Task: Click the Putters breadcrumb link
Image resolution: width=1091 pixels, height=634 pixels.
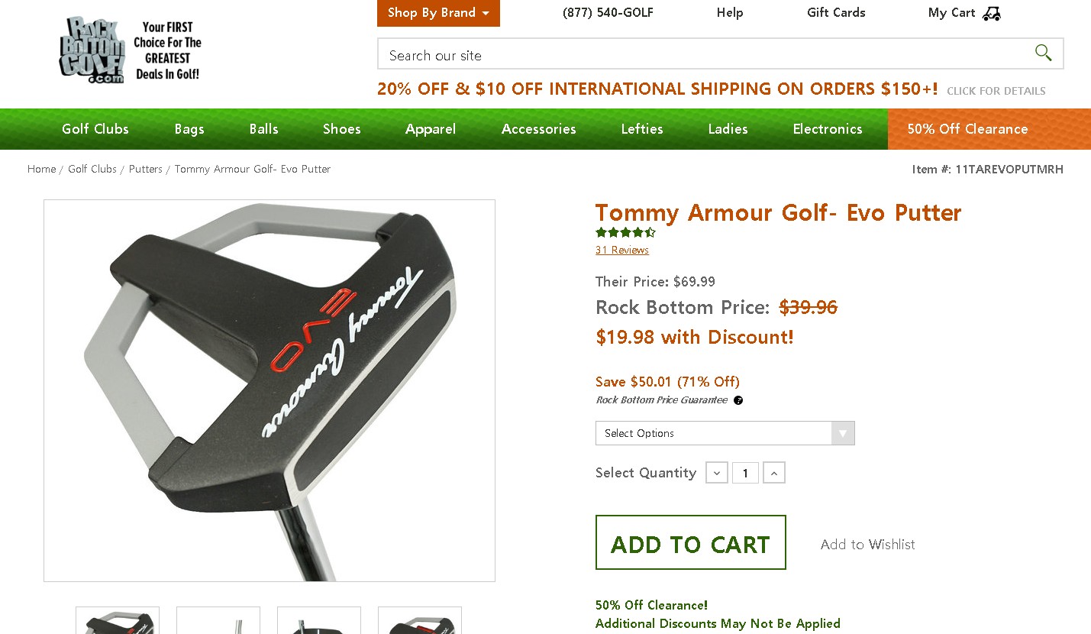Action: click(146, 169)
